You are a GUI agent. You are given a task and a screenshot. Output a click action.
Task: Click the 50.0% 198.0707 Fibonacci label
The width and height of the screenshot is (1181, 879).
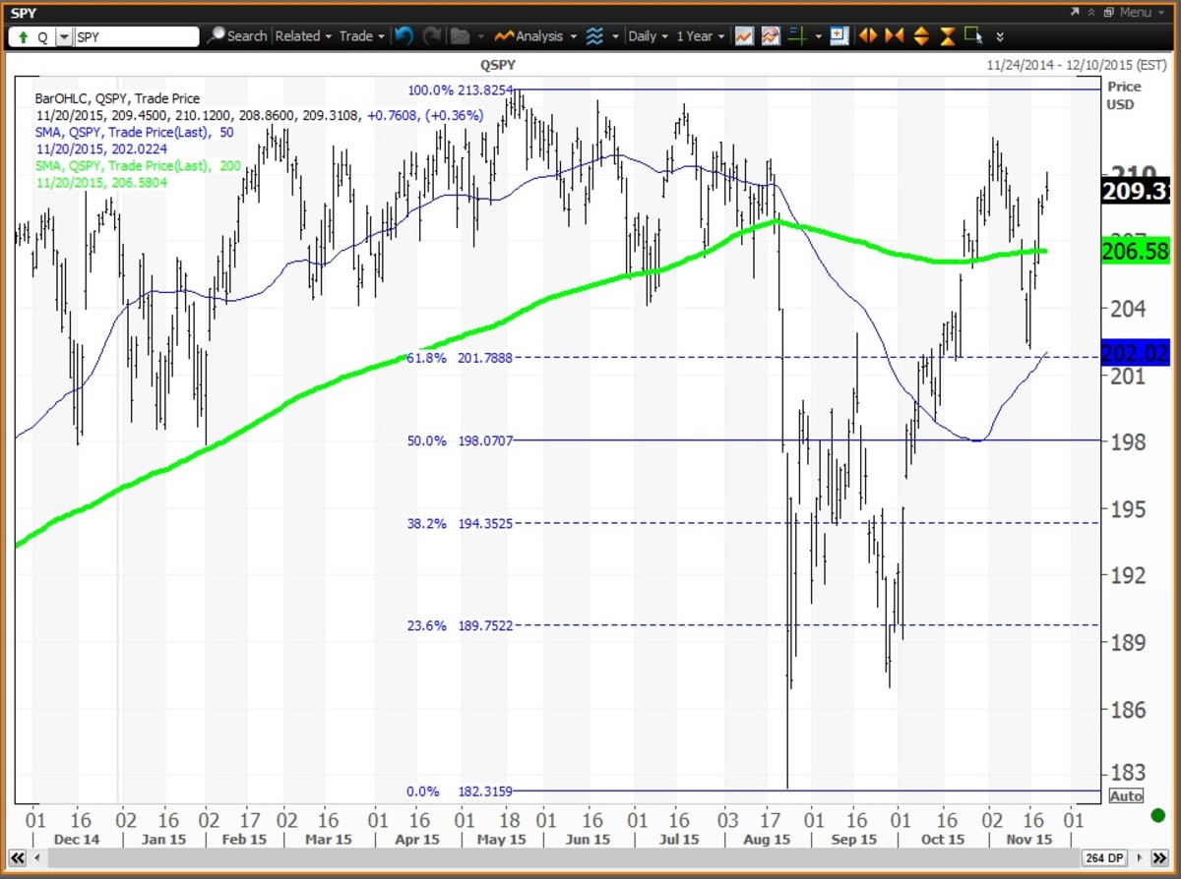(x=460, y=440)
